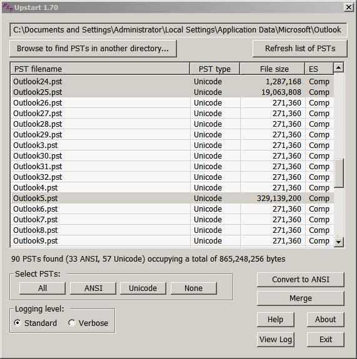Deselect PSTs with None button
Viewport: 357px width, 359px height.
pyautogui.click(x=194, y=288)
